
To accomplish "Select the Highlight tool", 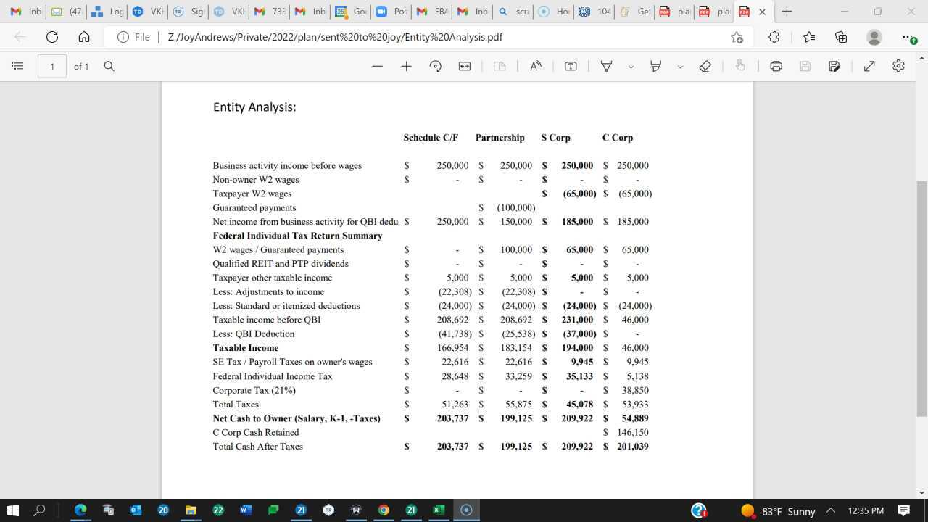I will click(x=655, y=66).
